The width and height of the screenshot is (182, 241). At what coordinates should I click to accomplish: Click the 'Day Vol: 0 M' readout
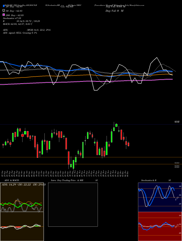[114, 11]
